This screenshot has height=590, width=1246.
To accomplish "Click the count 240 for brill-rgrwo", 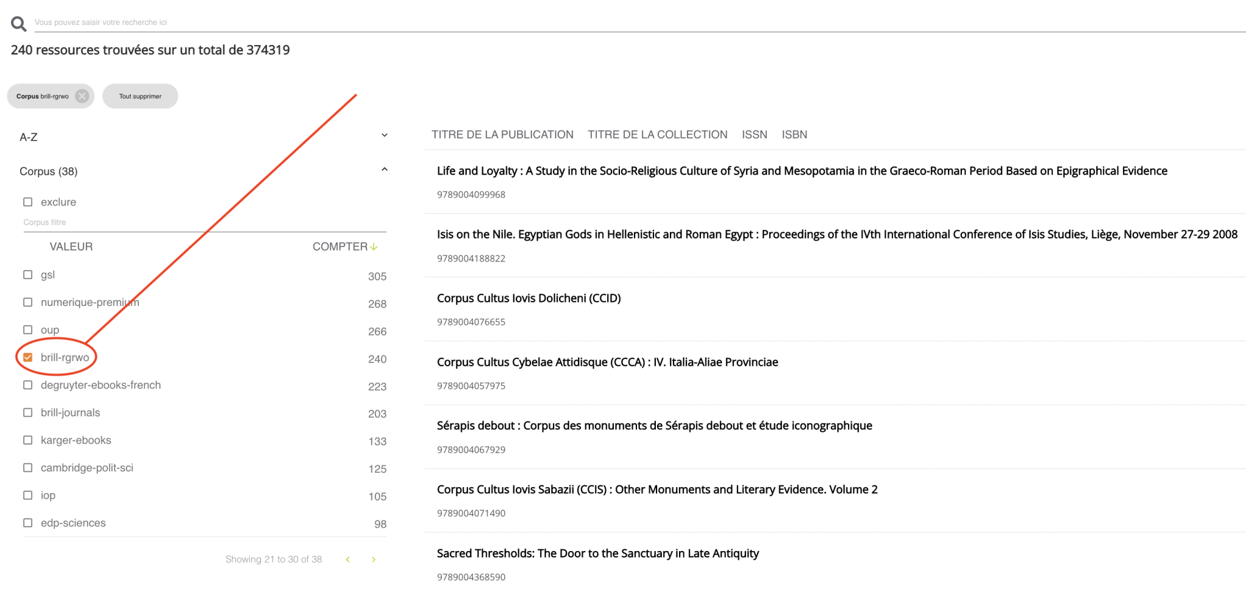I will (377, 359).
